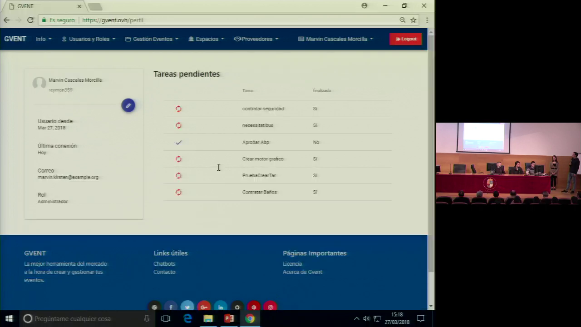This screenshot has width=581, height=327.
Task: Toggle the checkmark for the Aprobar Abp task
Action: coord(178,142)
